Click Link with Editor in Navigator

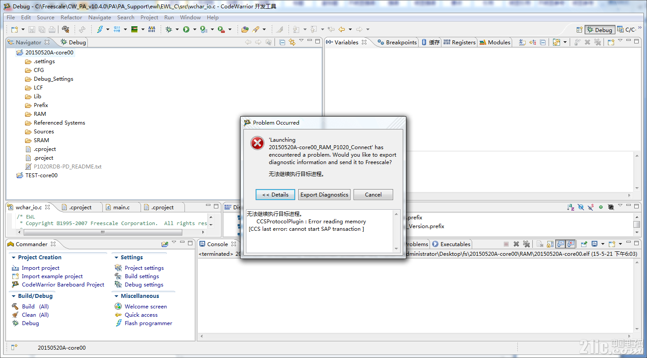pyautogui.click(x=292, y=42)
